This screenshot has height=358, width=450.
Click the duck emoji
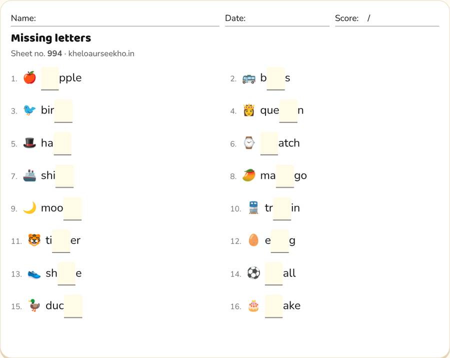pyautogui.click(x=34, y=305)
